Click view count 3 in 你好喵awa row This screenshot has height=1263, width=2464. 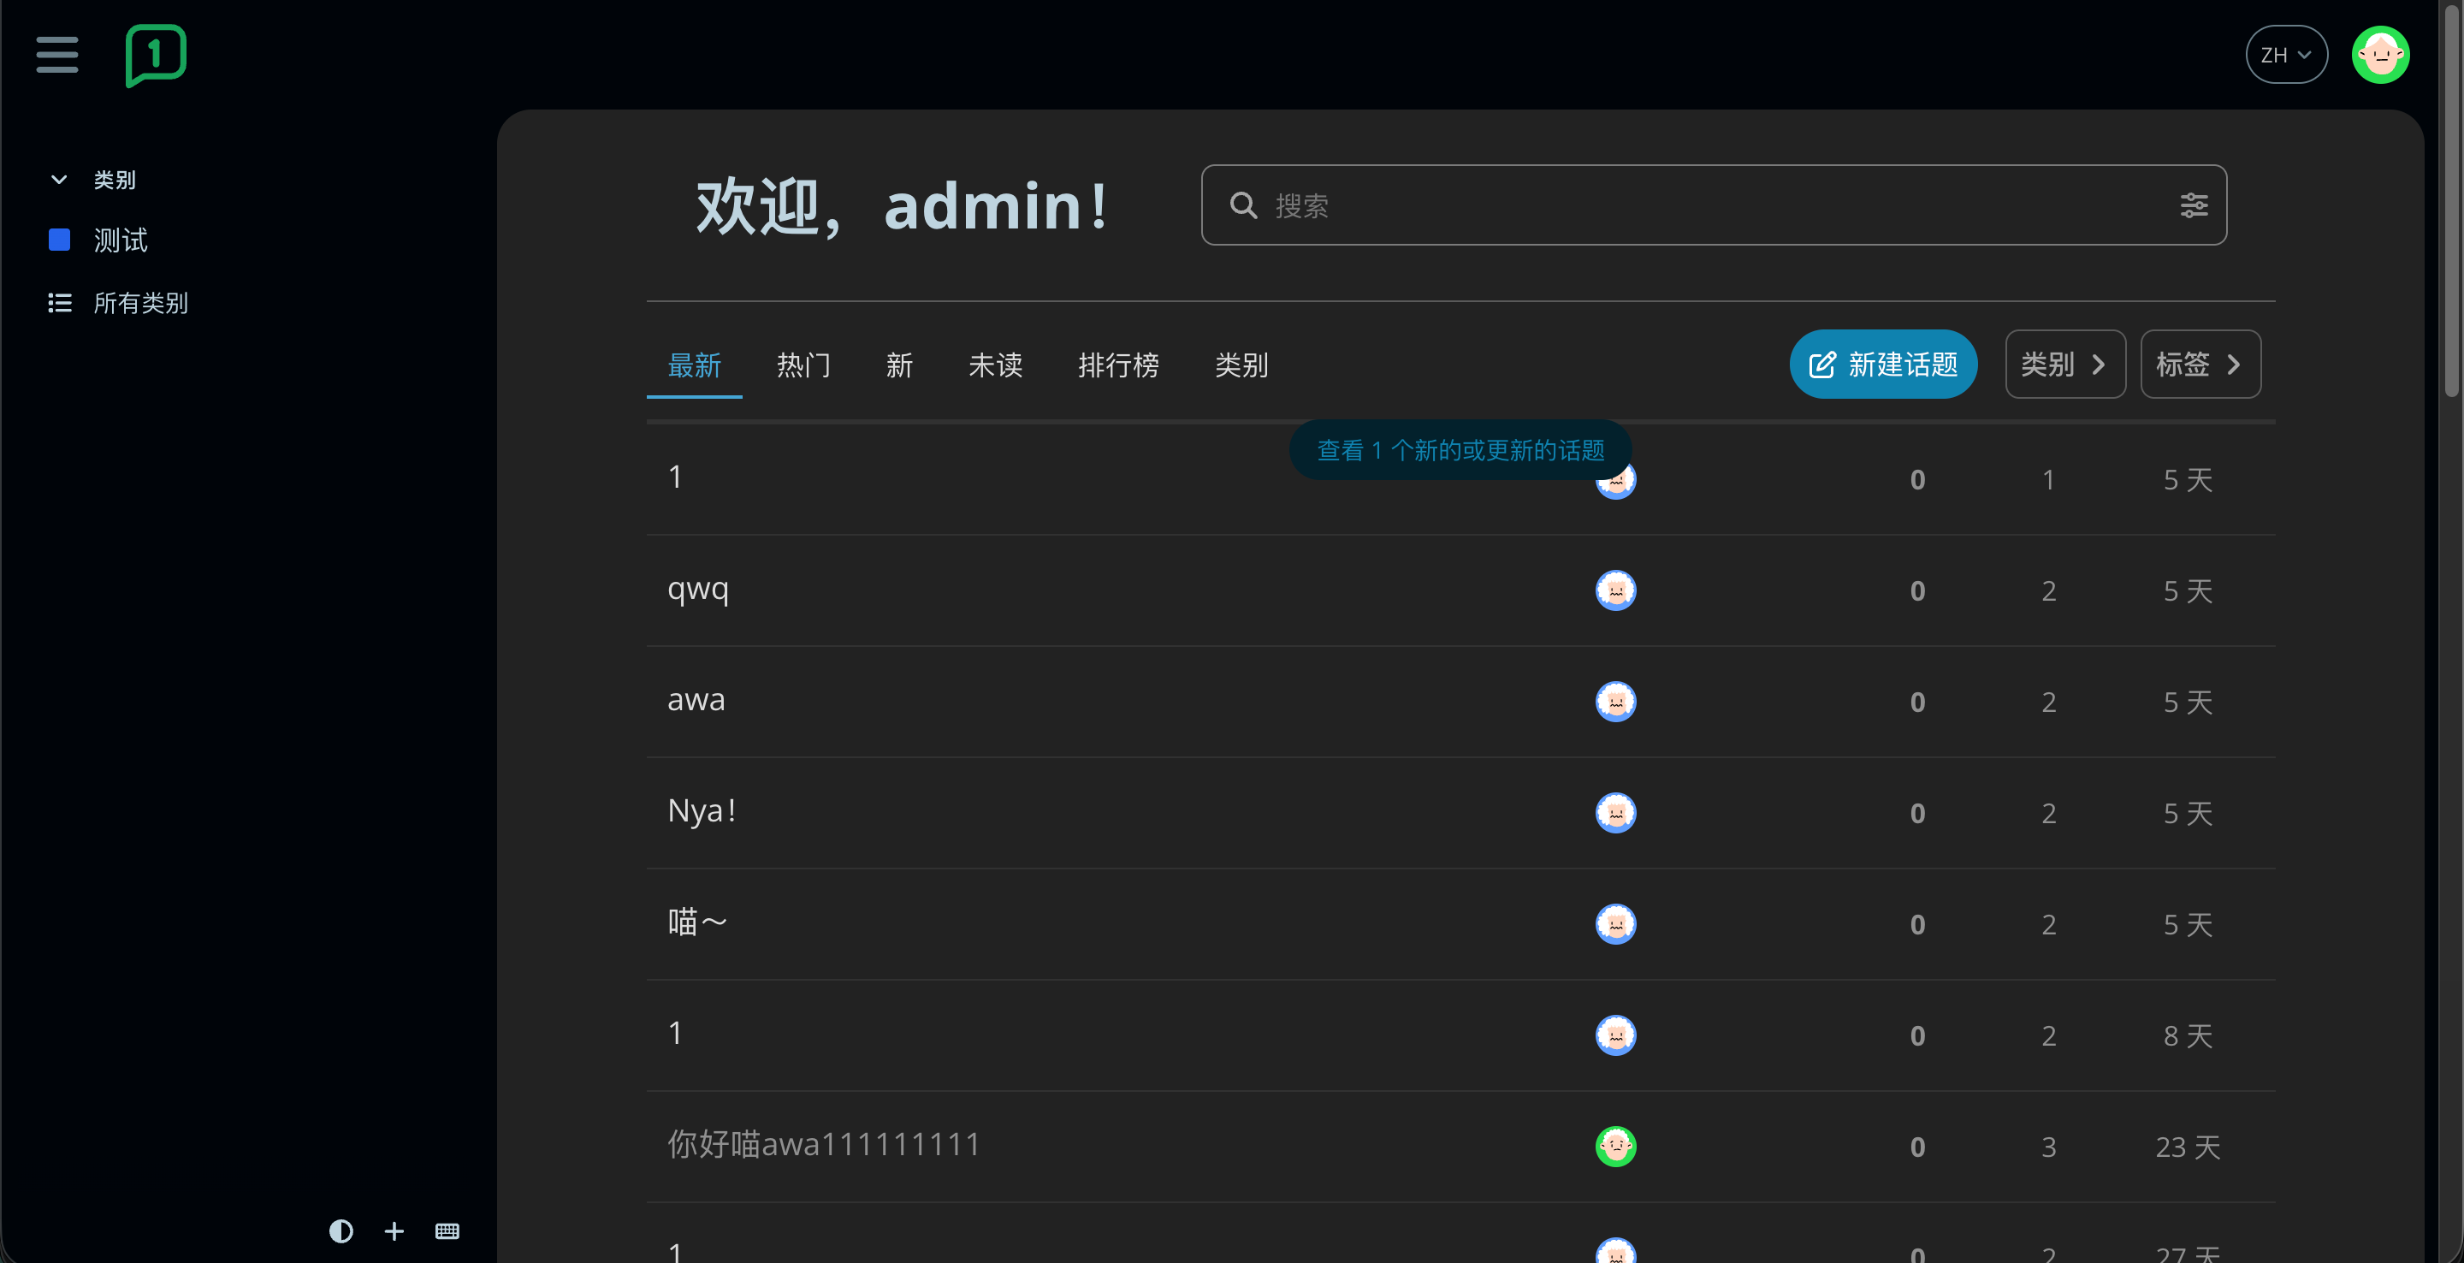pyautogui.click(x=2048, y=1147)
